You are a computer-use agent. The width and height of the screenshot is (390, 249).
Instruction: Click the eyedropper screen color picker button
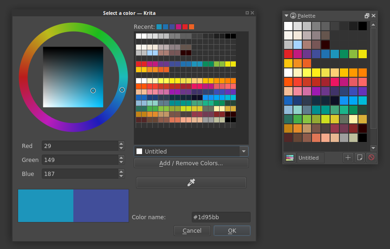(191, 183)
